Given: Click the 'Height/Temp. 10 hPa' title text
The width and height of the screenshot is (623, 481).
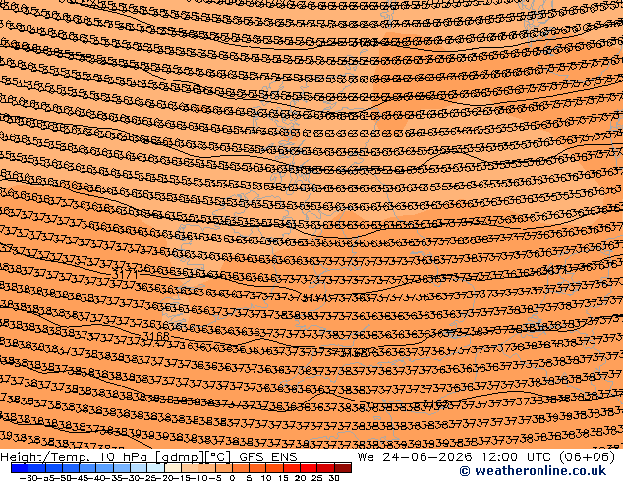Looking at the screenshot, I should [74, 457].
